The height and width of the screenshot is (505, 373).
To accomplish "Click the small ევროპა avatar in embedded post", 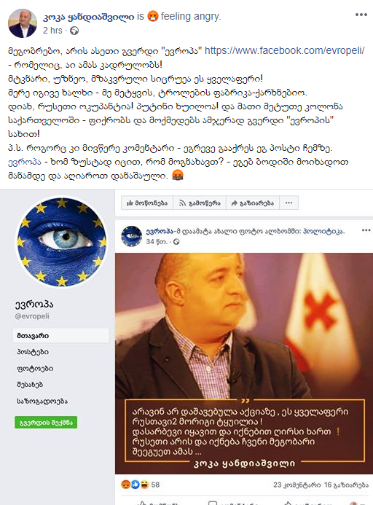I will tap(131, 236).
